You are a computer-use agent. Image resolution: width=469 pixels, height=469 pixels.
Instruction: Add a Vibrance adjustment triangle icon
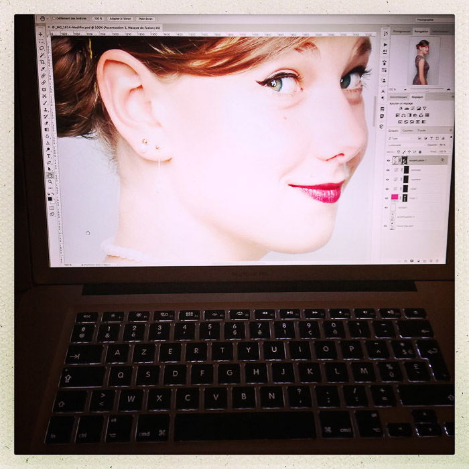click(x=425, y=109)
